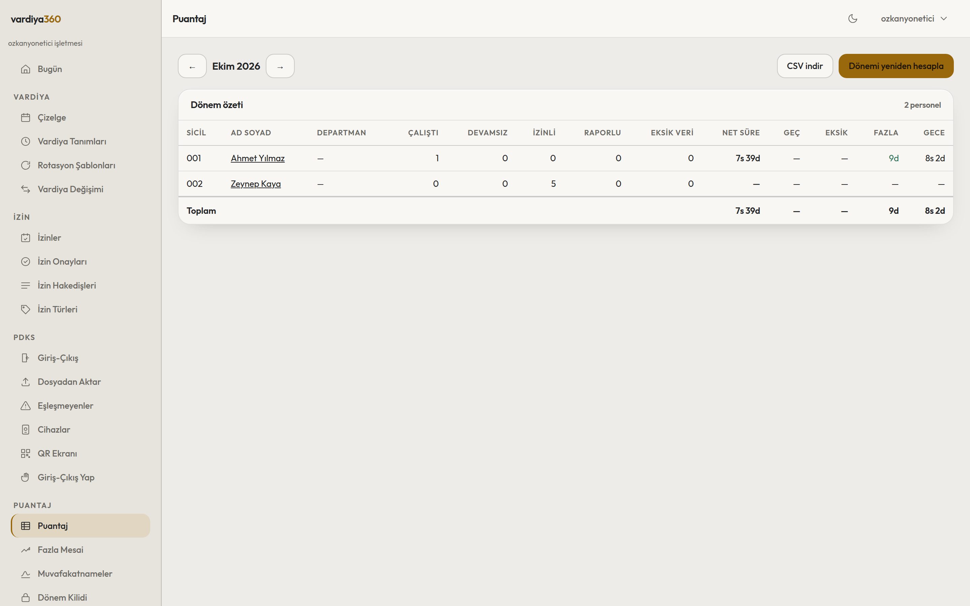Image resolution: width=970 pixels, height=606 pixels.
Task: Select the İzin Türleri tag icon
Action: (x=26, y=309)
